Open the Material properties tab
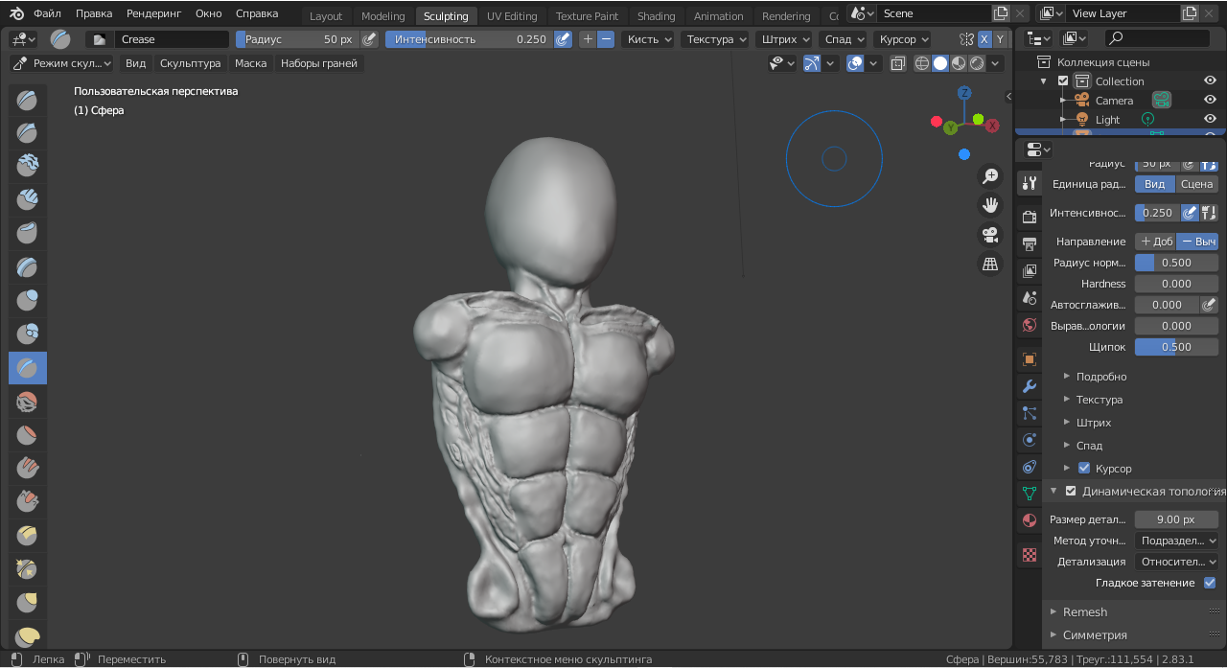 (x=1030, y=520)
